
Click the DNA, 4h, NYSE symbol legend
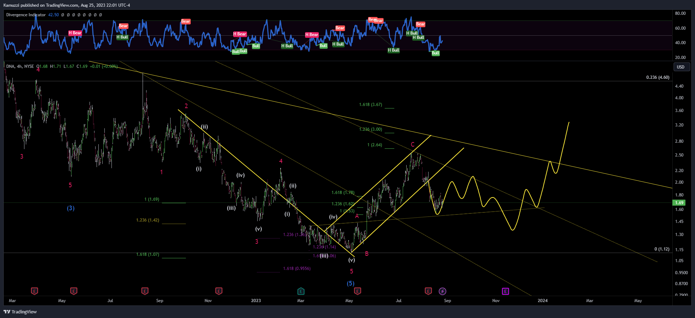point(20,66)
